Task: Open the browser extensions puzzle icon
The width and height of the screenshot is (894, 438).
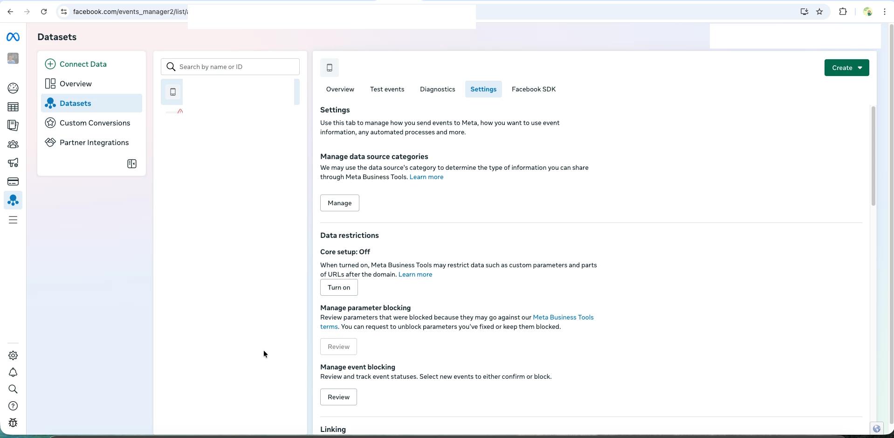Action: coord(843,12)
